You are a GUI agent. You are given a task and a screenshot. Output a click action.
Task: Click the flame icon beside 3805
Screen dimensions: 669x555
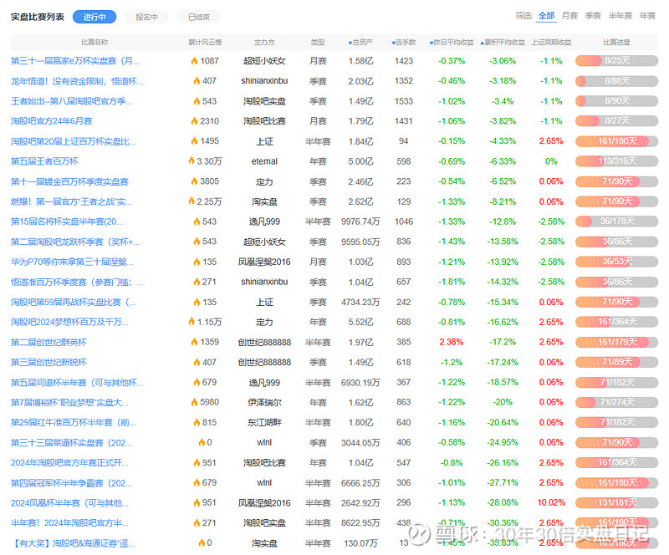(194, 181)
